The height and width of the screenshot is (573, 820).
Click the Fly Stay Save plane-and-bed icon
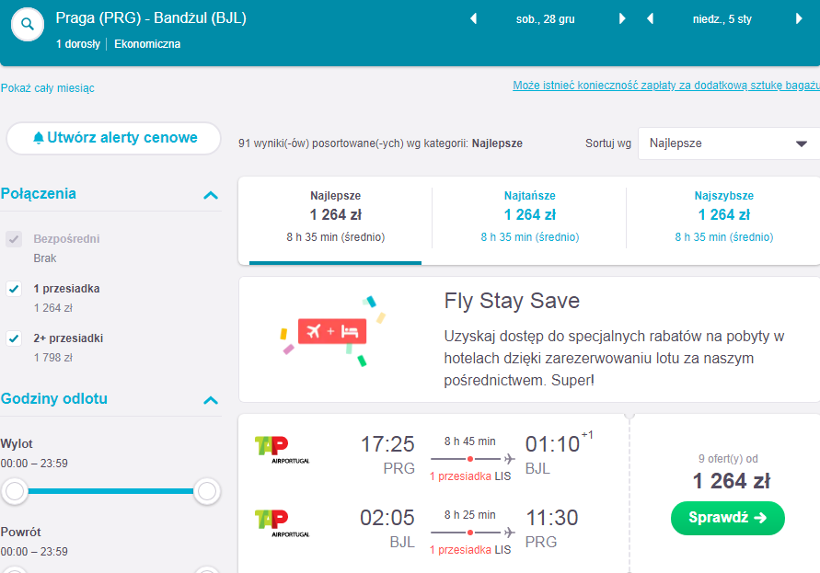coord(332,331)
